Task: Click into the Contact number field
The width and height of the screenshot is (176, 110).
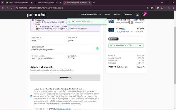Action: point(47,57)
